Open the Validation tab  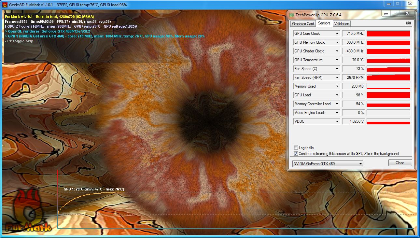(x=342, y=24)
